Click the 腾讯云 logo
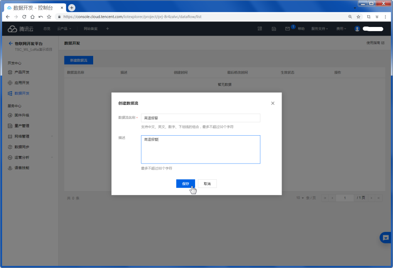Screen dimensions: 393x268 [x=20, y=29]
